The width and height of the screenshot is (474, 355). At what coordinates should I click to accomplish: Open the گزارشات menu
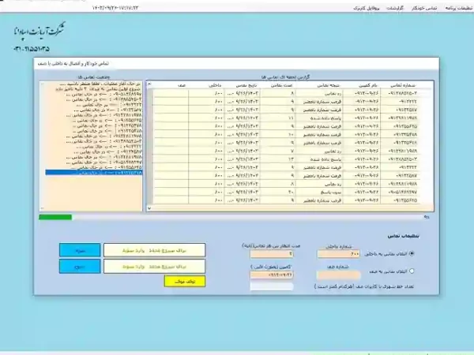coord(395,8)
